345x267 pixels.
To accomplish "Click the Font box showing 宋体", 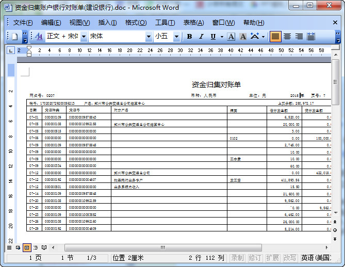I will [117, 36].
